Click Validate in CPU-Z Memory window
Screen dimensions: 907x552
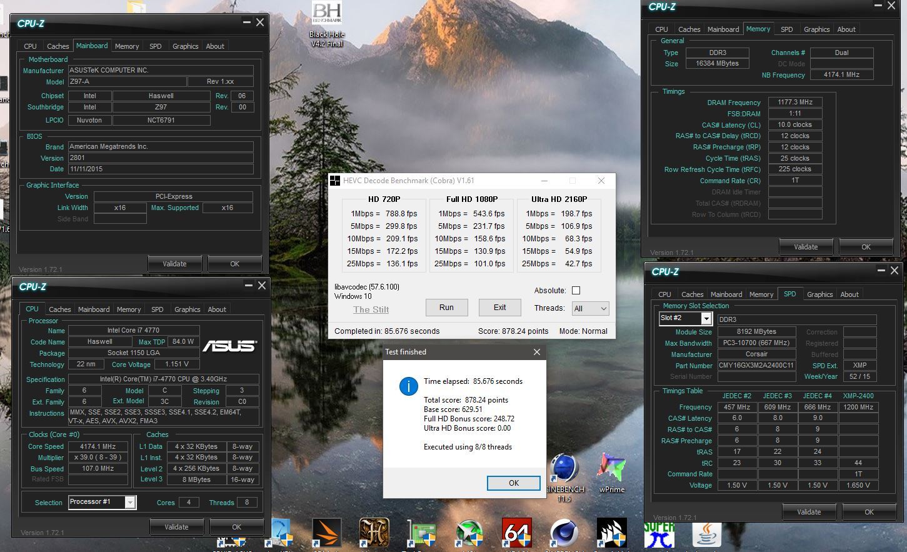click(806, 247)
